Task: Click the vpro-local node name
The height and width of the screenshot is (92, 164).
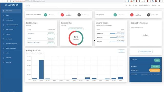Action: tap(100, 37)
